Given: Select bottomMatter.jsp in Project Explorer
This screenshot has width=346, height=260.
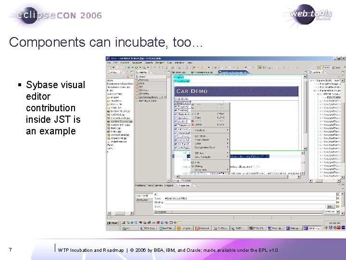Looking at the screenshot, I should (x=119, y=111).
